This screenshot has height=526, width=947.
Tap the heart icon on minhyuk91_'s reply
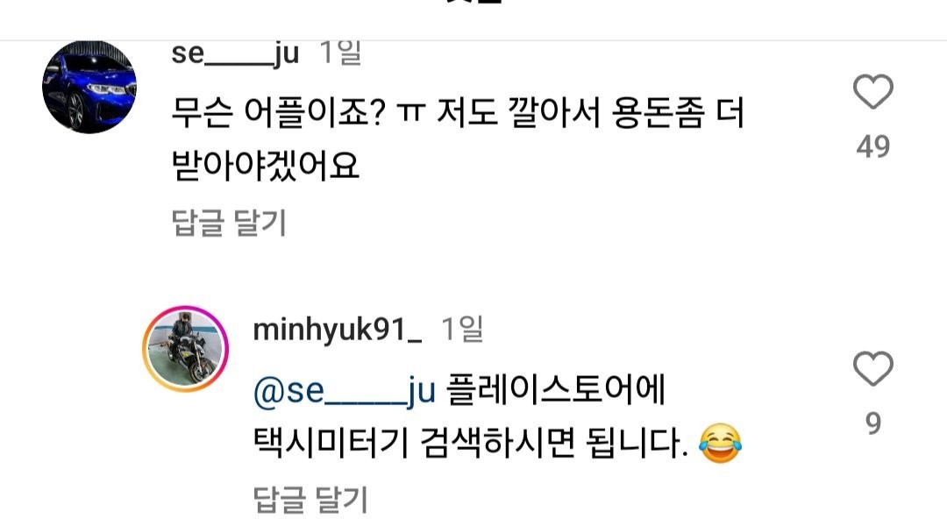(x=872, y=368)
